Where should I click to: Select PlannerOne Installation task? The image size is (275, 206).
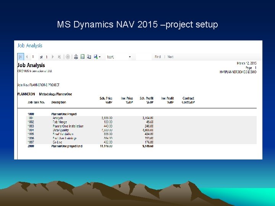coord(141,126)
